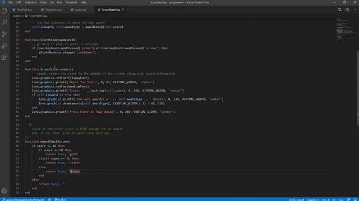Open the Help menu
359x201 pixels.
click(84, 2)
